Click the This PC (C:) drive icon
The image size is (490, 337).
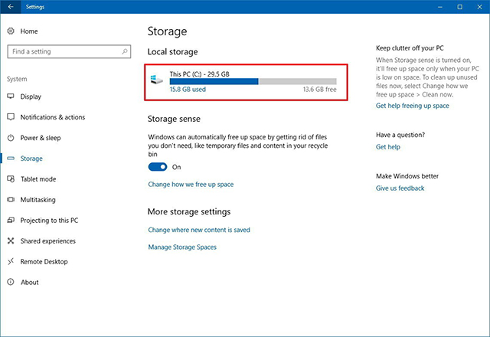(156, 79)
